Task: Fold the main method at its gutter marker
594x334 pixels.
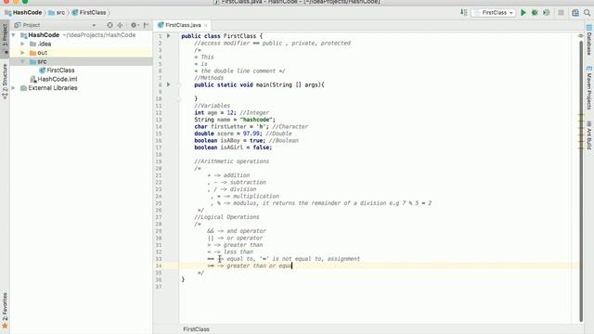Action: pyautogui.click(x=179, y=84)
